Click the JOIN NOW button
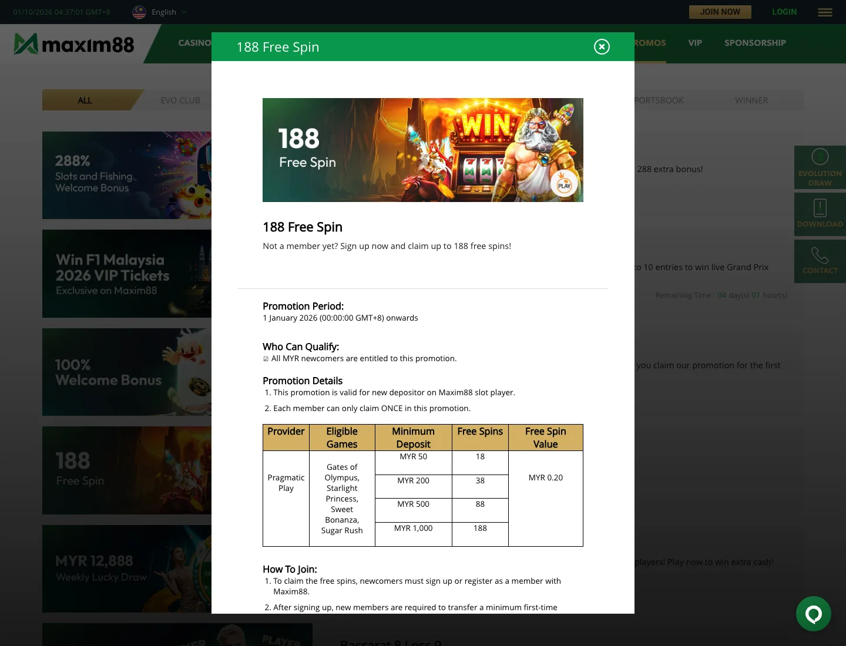Viewport: 846px width, 646px height. [x=720, y=12]
